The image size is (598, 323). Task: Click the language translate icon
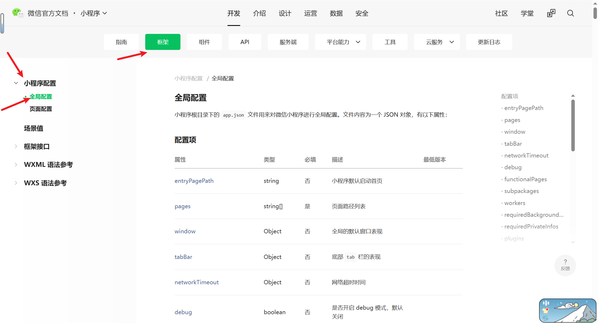(x=551, y=13)
